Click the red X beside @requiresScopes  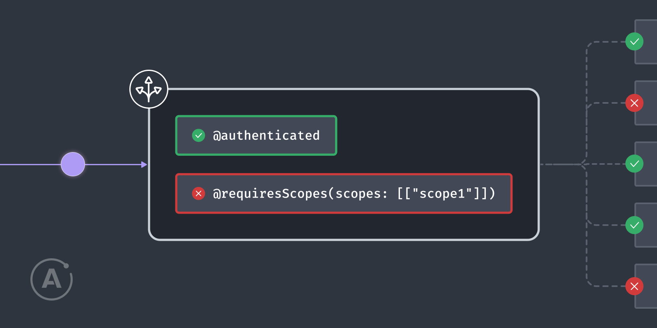(198, 194)
